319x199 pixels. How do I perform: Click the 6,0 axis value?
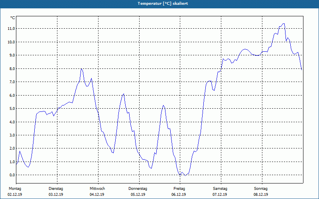tap(12, 95)
